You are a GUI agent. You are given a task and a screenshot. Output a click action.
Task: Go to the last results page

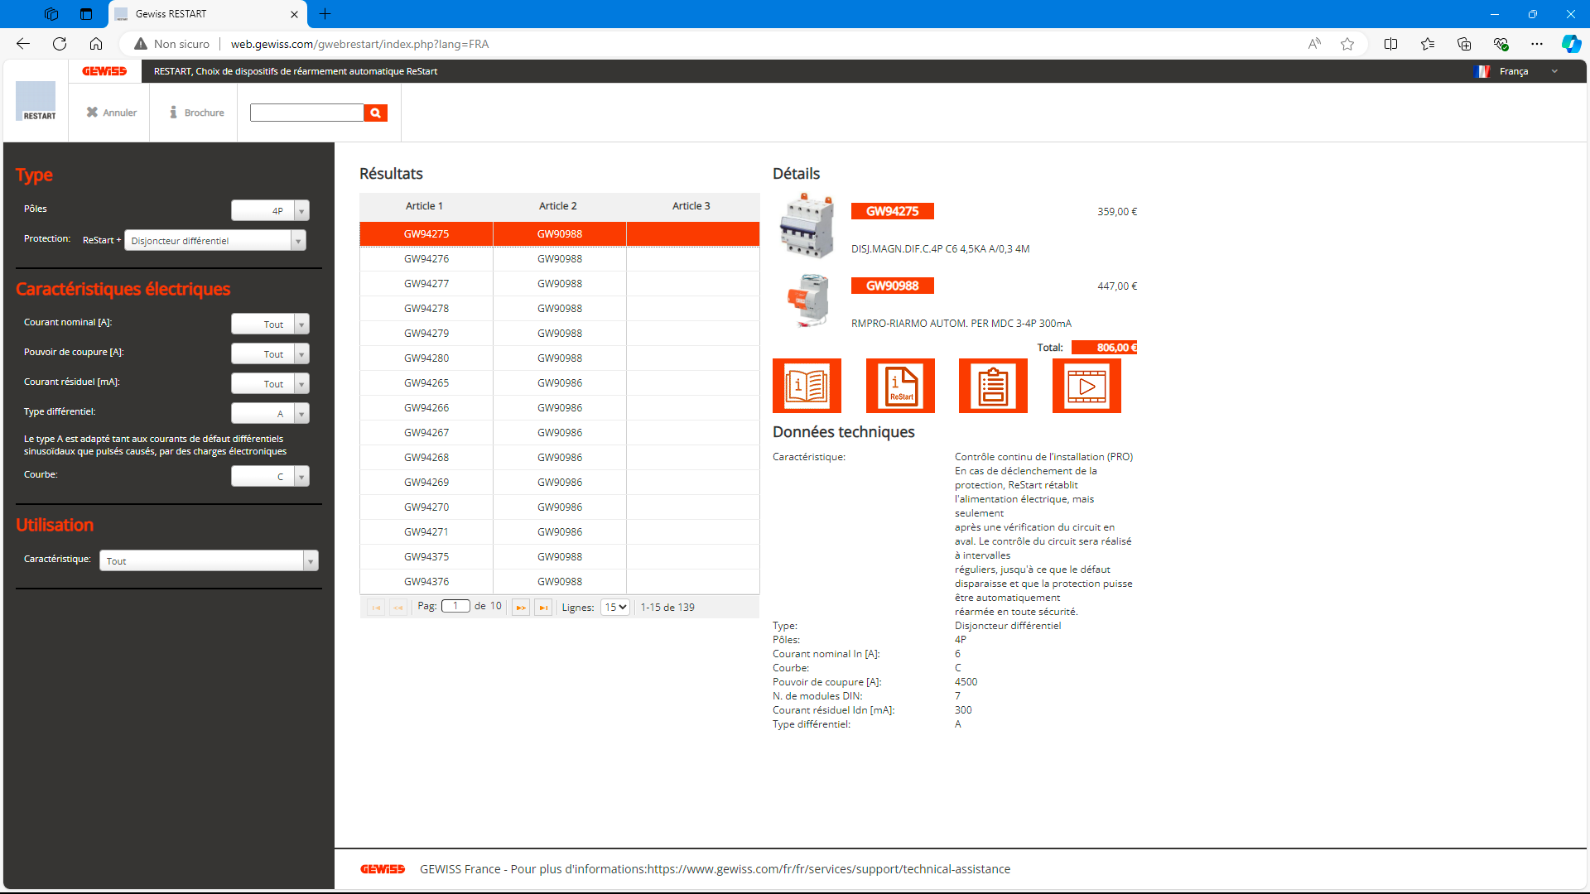coord(543,608)
